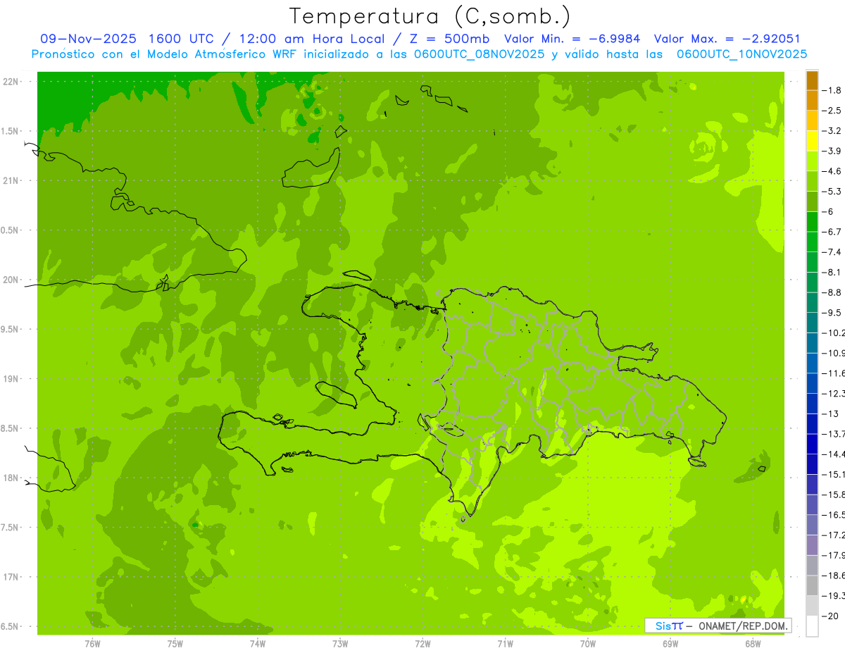Click the "-11.6" colorbar value
Image resolution: width=845 pixels, height=653 pixels.
click(x=834, y=373)
